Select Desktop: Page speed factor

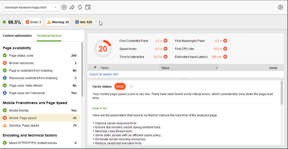(24, 125)
